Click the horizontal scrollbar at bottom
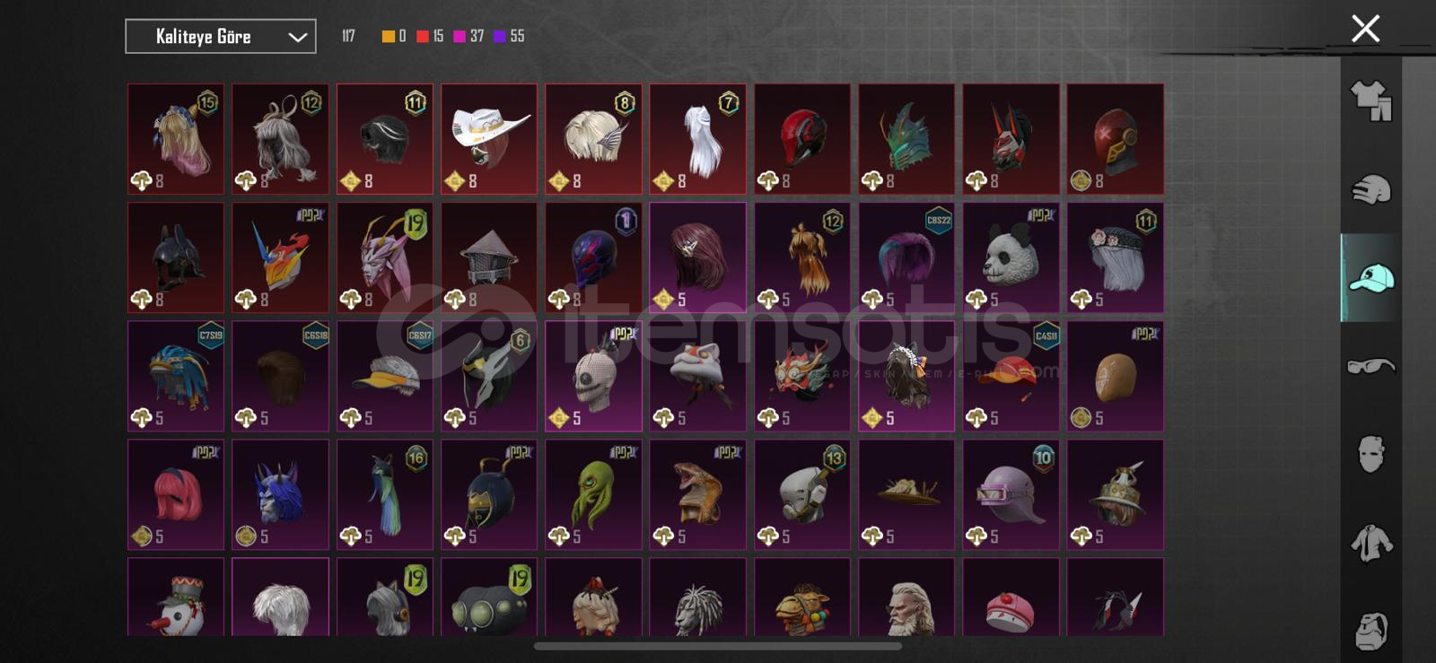This screenshot has height=663, width=1436. tap(718, 646)
